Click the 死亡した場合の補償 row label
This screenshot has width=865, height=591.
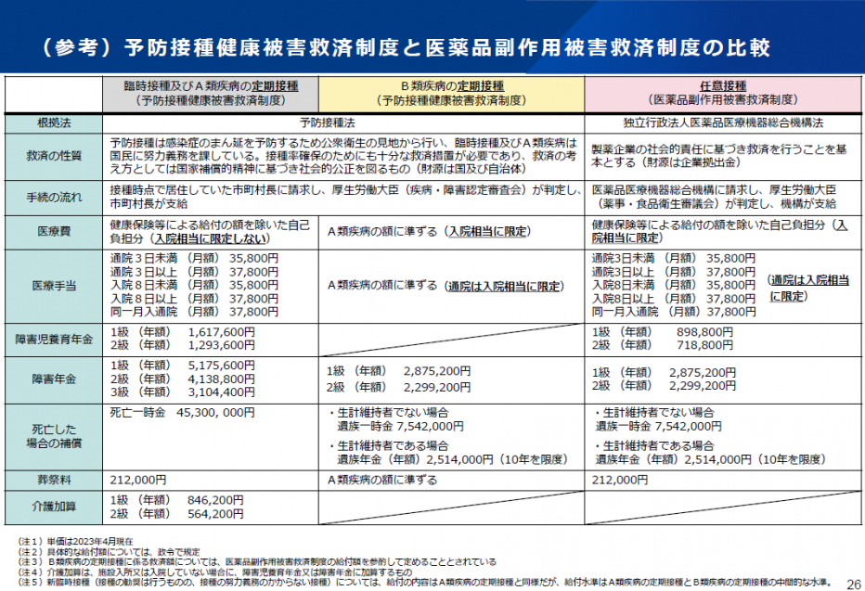(x=54, y=436)
